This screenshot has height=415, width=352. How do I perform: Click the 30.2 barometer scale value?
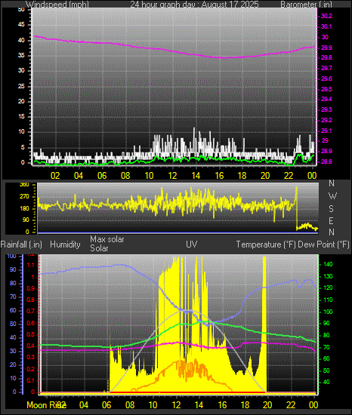(326, 16)
